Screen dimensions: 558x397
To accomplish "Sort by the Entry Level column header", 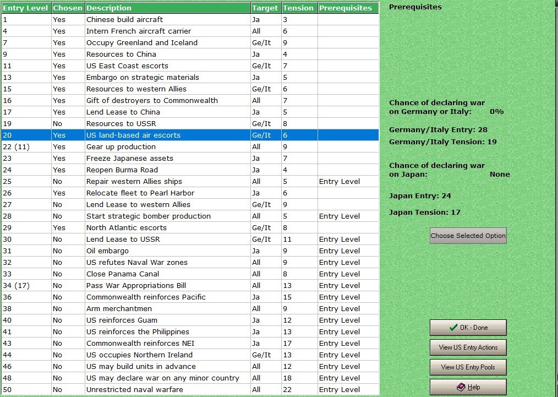I will click(26, 8).
